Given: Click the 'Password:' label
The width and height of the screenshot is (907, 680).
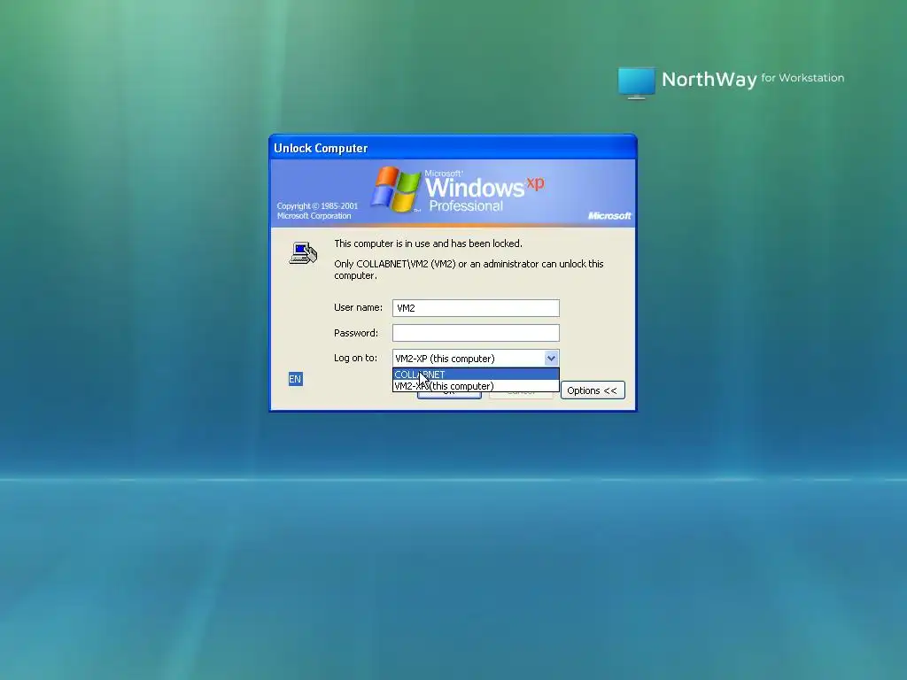Looking at the screenshot, I should [x=356, y=333].
